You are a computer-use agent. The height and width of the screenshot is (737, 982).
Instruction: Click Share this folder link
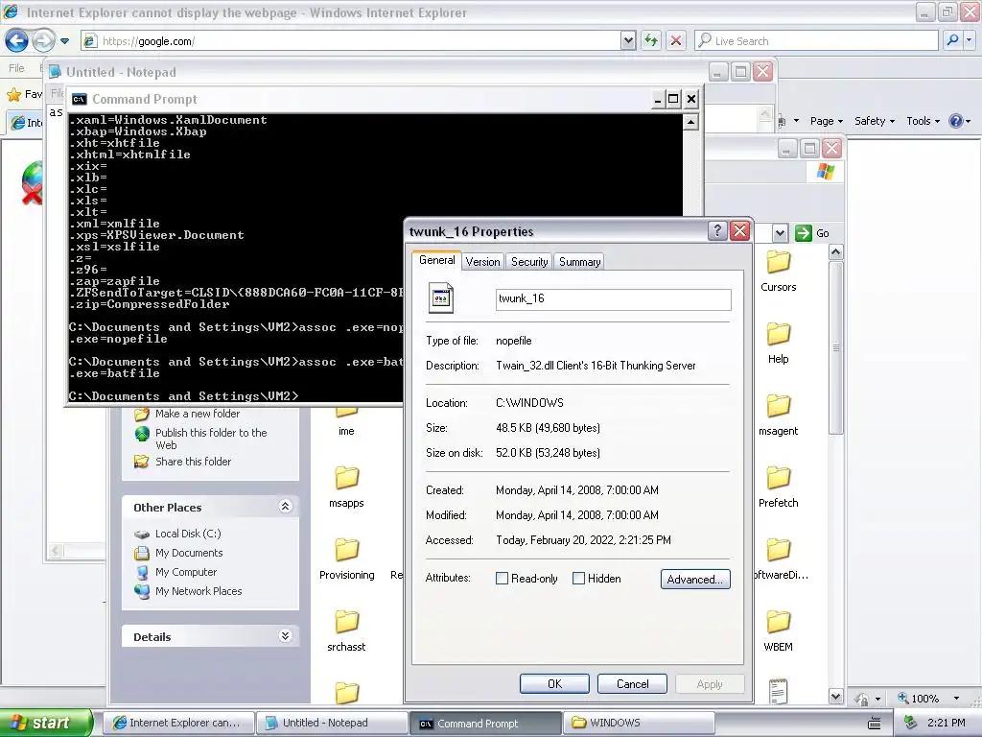coord(193,462)
